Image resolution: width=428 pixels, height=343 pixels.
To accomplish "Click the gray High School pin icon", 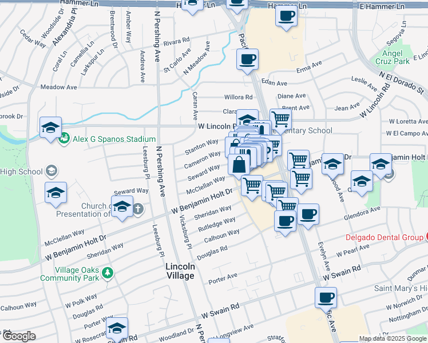I will click(x=51, y=170).
